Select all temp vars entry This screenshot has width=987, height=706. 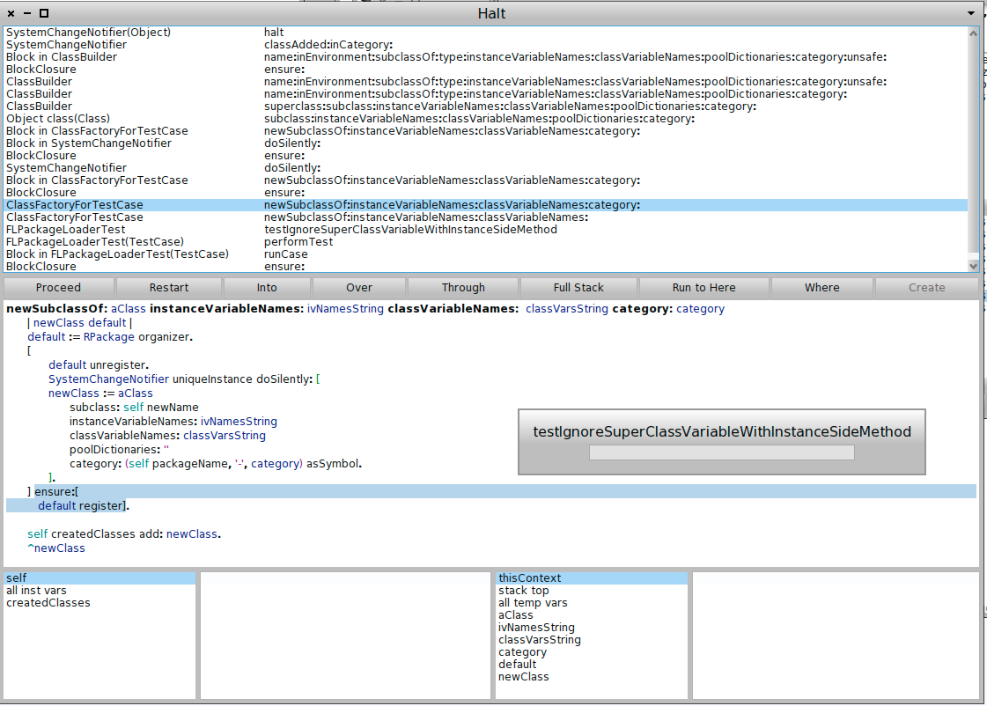(592, 603)
